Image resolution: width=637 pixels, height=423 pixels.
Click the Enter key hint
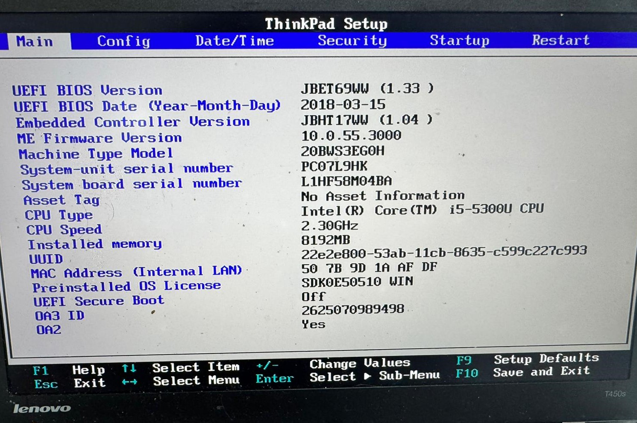[x=275, y=379]
